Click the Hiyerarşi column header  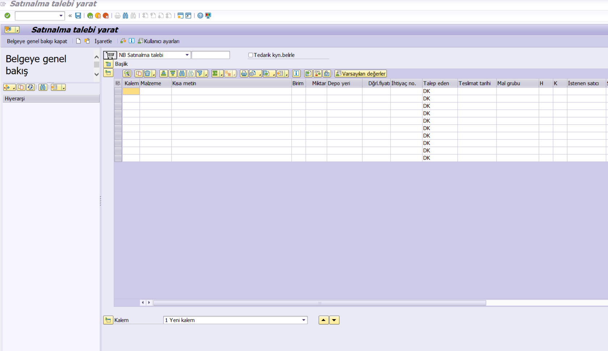click(51, 98)
